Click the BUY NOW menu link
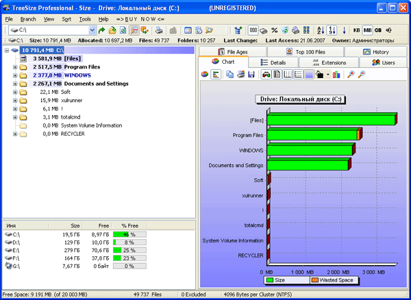 click(140, 19)
